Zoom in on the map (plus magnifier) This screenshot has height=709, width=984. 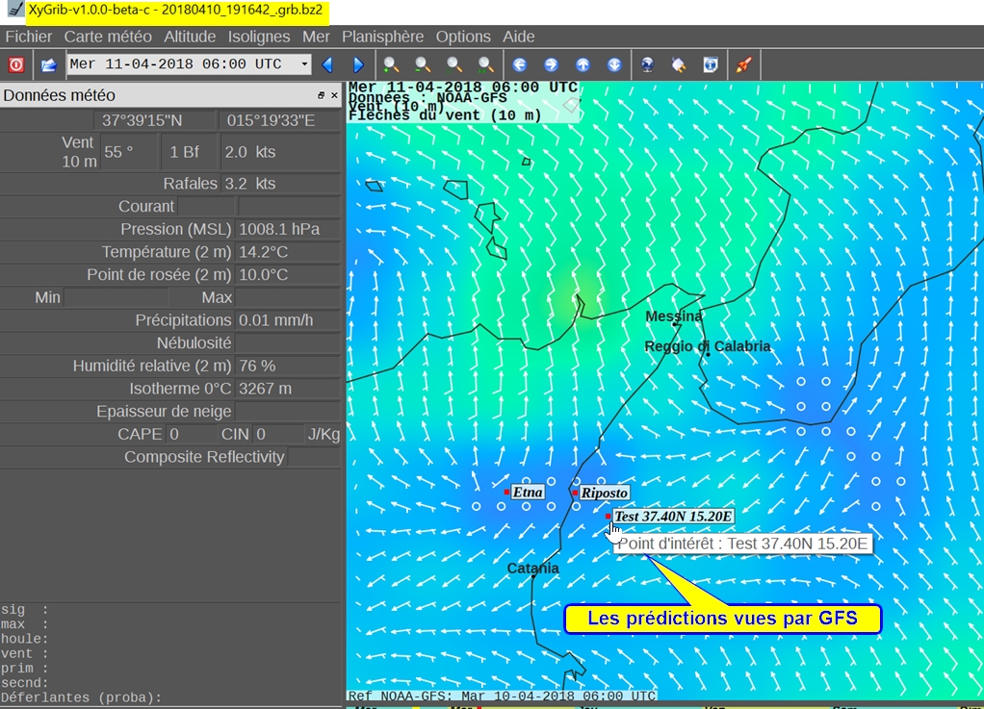coord(391,64)
